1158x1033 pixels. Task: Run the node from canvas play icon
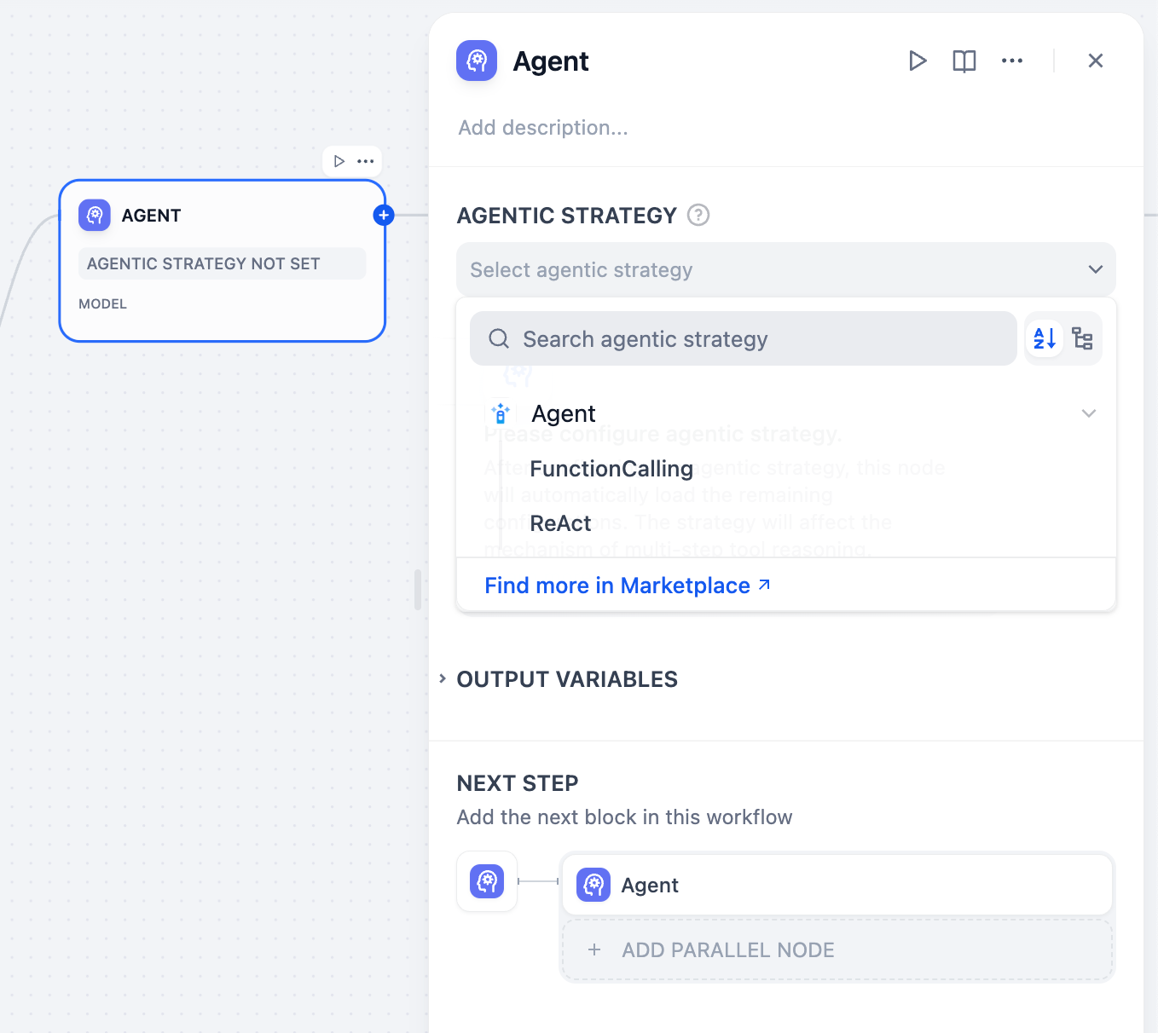pos(339,161)
